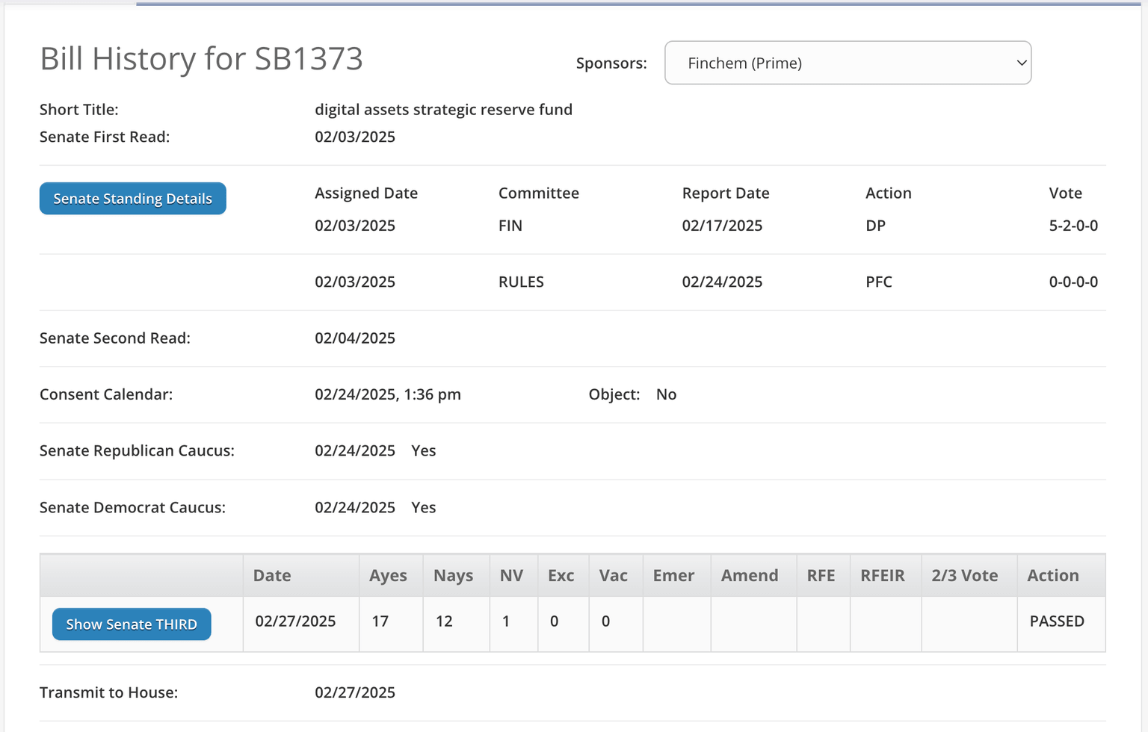This screenshot has width=1148, height=732.
Task: Open the 5-2-0-0 vote record
Action: coord(1073,225)
